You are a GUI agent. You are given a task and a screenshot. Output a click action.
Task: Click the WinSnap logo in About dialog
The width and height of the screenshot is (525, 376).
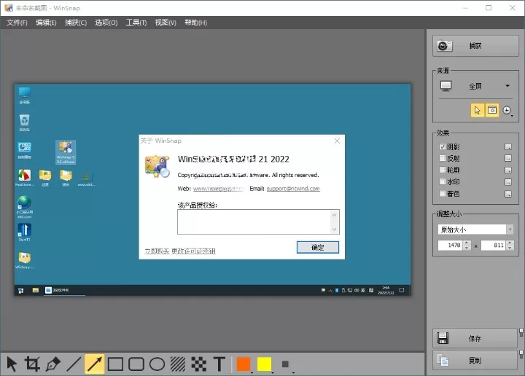[157, 166]
